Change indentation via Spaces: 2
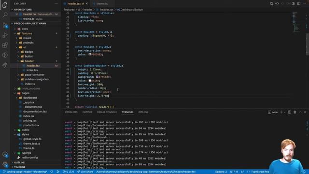309x174 pixels. [221, 172]
